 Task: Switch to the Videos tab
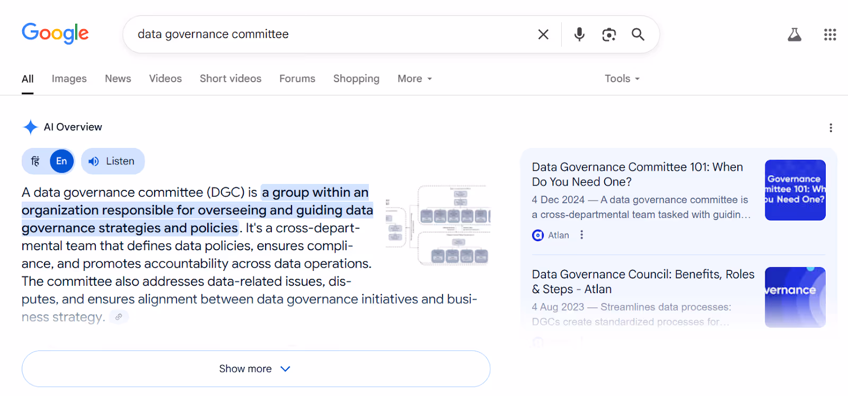click(x=165, y=78)
